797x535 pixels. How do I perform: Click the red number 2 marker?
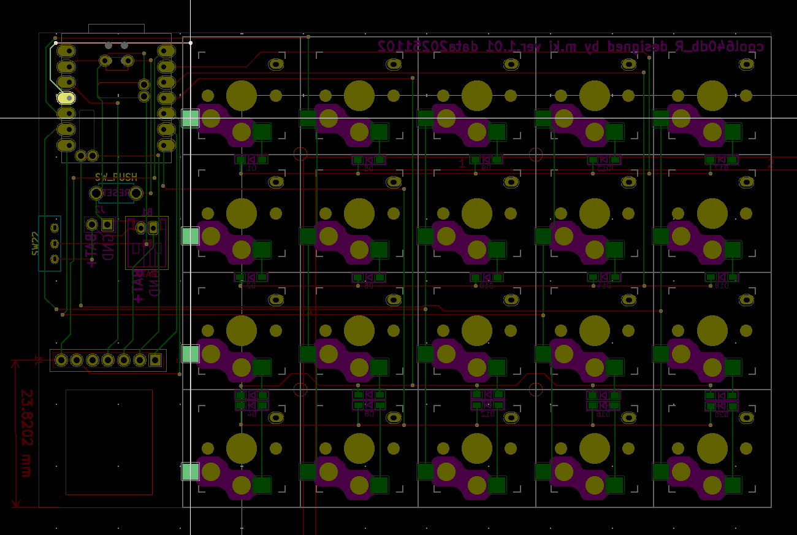pyautogui.click(x=771, y=163)
